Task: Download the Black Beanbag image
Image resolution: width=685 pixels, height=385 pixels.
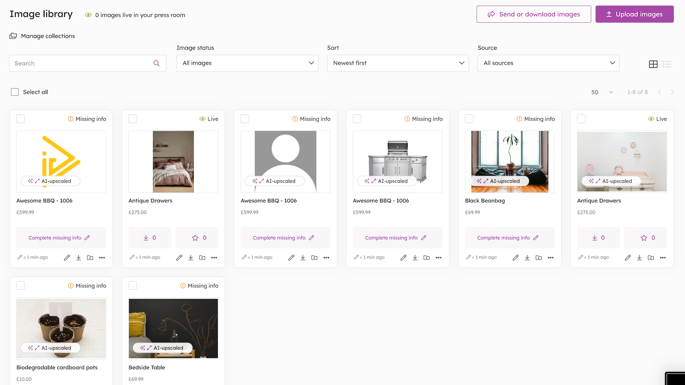Action: point(527,258)
